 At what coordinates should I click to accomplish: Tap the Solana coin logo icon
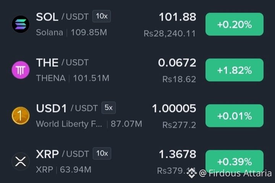(21, 24)
